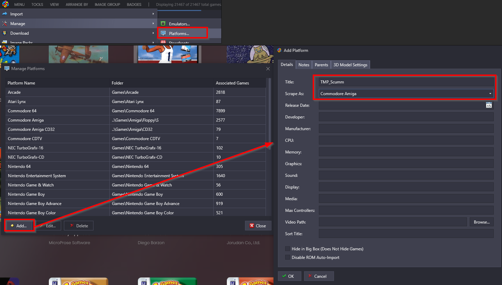The image size is (502, 285).
Task: Click the red X on Close button
Action: pos(252,226)
